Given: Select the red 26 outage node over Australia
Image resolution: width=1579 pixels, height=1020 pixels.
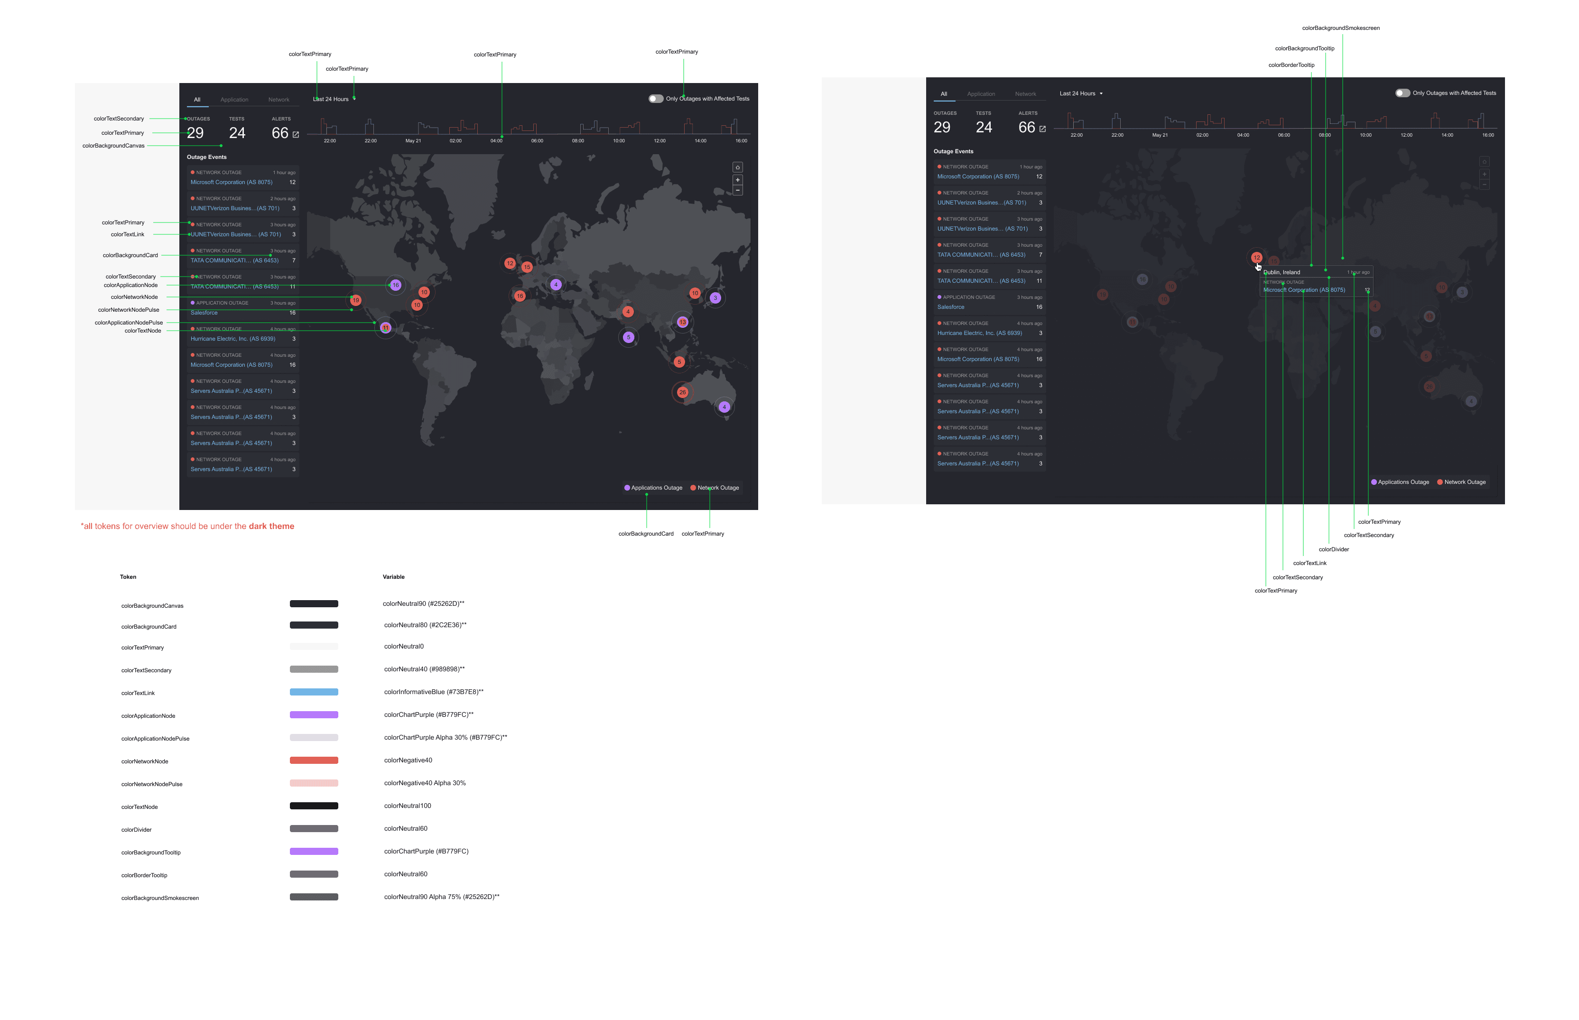Looking at the screenshot, I should pyautogui.click(x=682, y=392).
